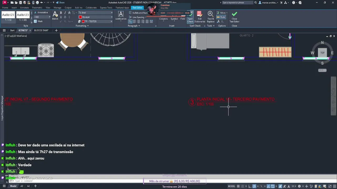
Task: Open the text height .1300 dropdown
Action: point(42,17)
